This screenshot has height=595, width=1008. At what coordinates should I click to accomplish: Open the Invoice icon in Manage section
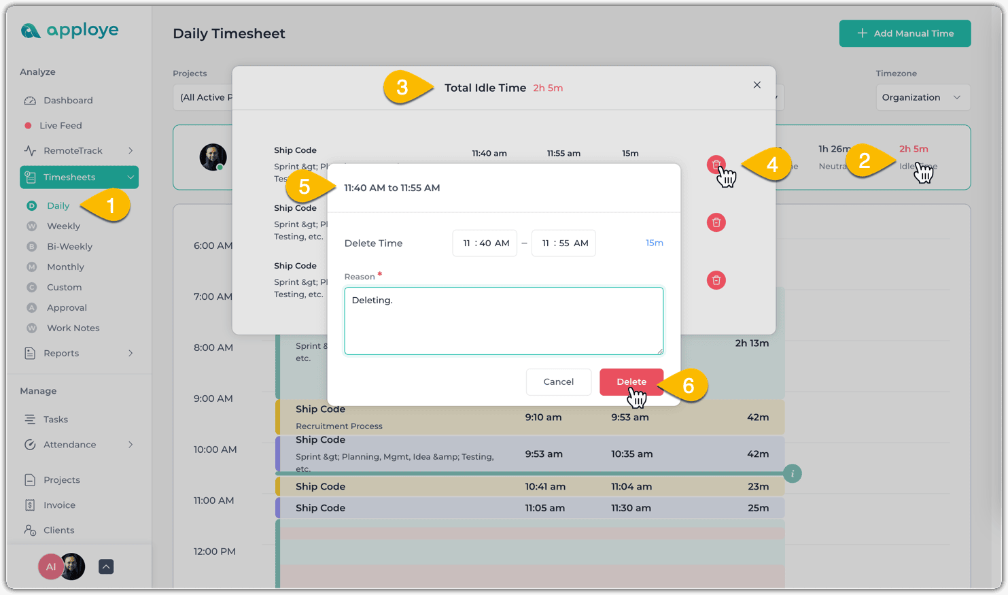point(30,505)
